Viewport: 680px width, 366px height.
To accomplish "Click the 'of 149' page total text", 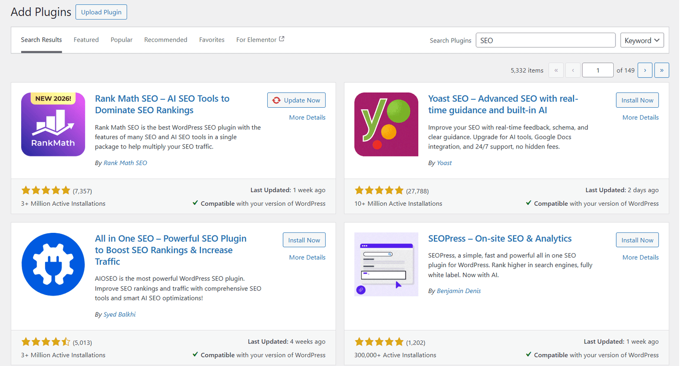I will pyautogui.click(x=626, y=70).
